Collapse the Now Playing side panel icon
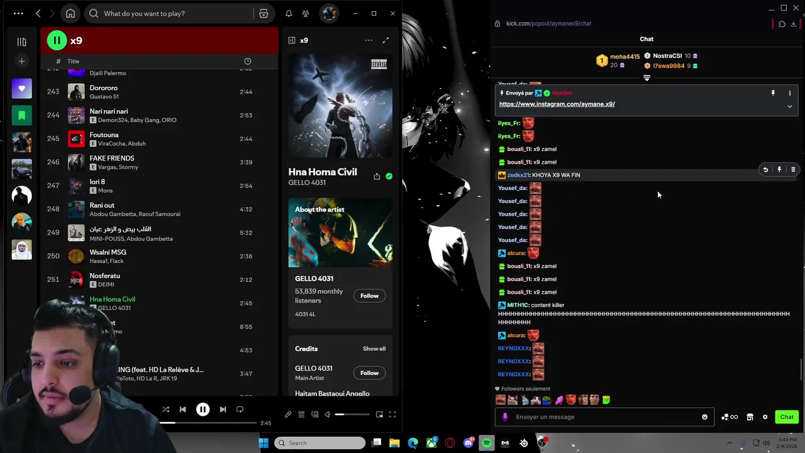The image size is (805, 453). point(292,40)
